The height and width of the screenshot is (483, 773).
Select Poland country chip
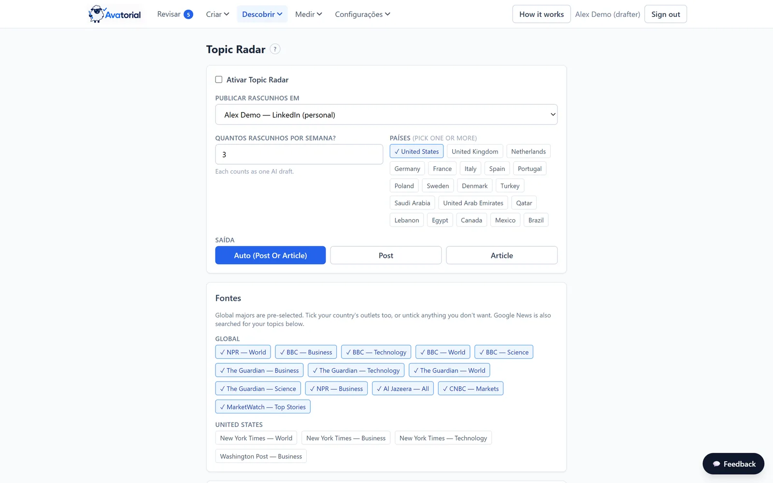404,186
